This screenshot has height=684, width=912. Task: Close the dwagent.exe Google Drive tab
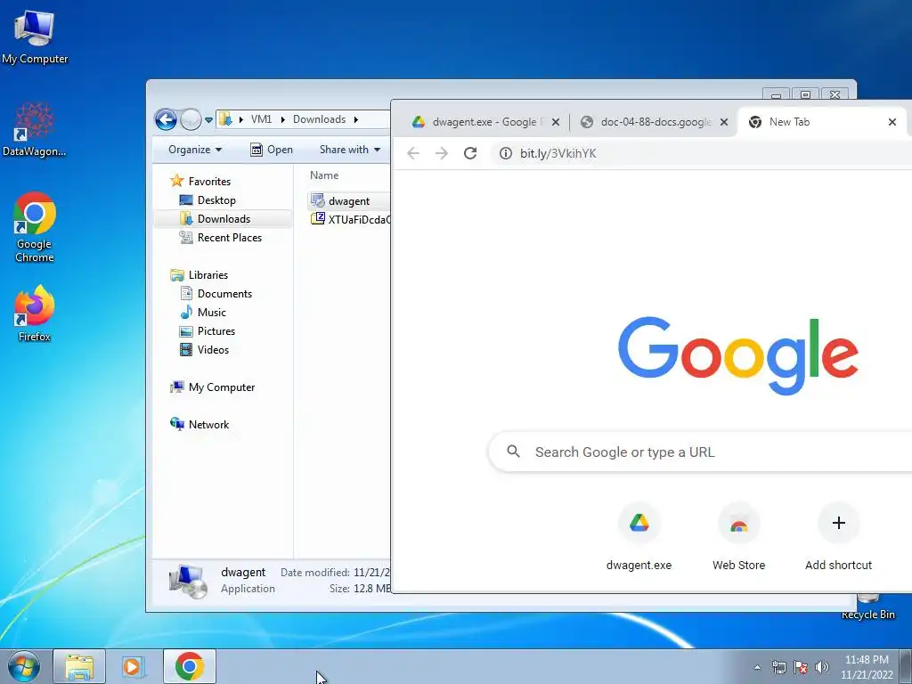pos(556,122)
